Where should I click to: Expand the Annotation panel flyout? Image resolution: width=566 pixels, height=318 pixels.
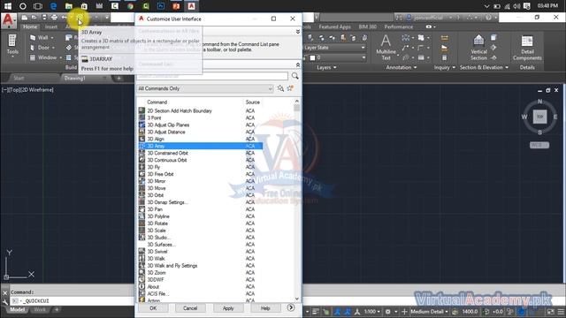coord(401,67)
